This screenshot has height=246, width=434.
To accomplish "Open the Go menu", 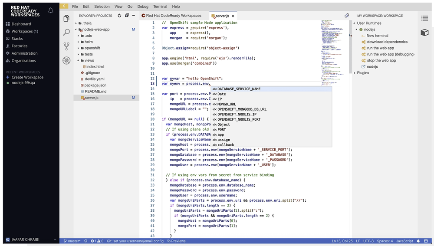I will [x=130, y=7].
